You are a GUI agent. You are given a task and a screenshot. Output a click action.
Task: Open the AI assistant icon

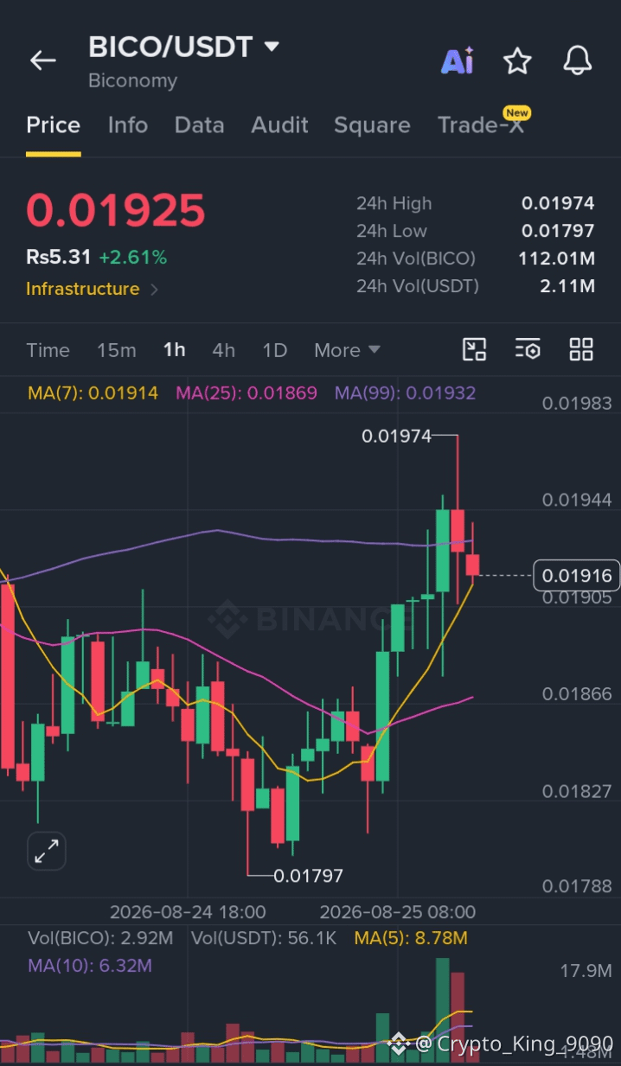(x=458, y=61)
